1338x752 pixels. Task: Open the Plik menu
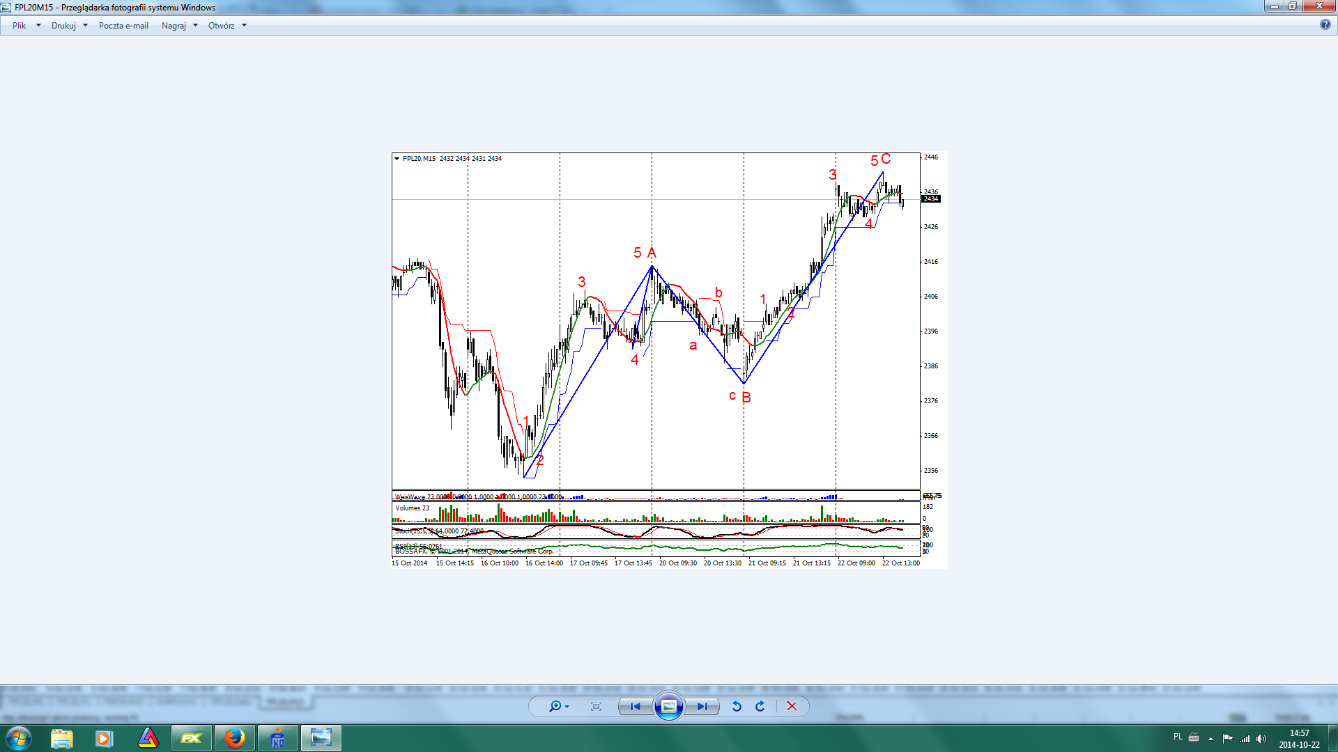point(20,26)
